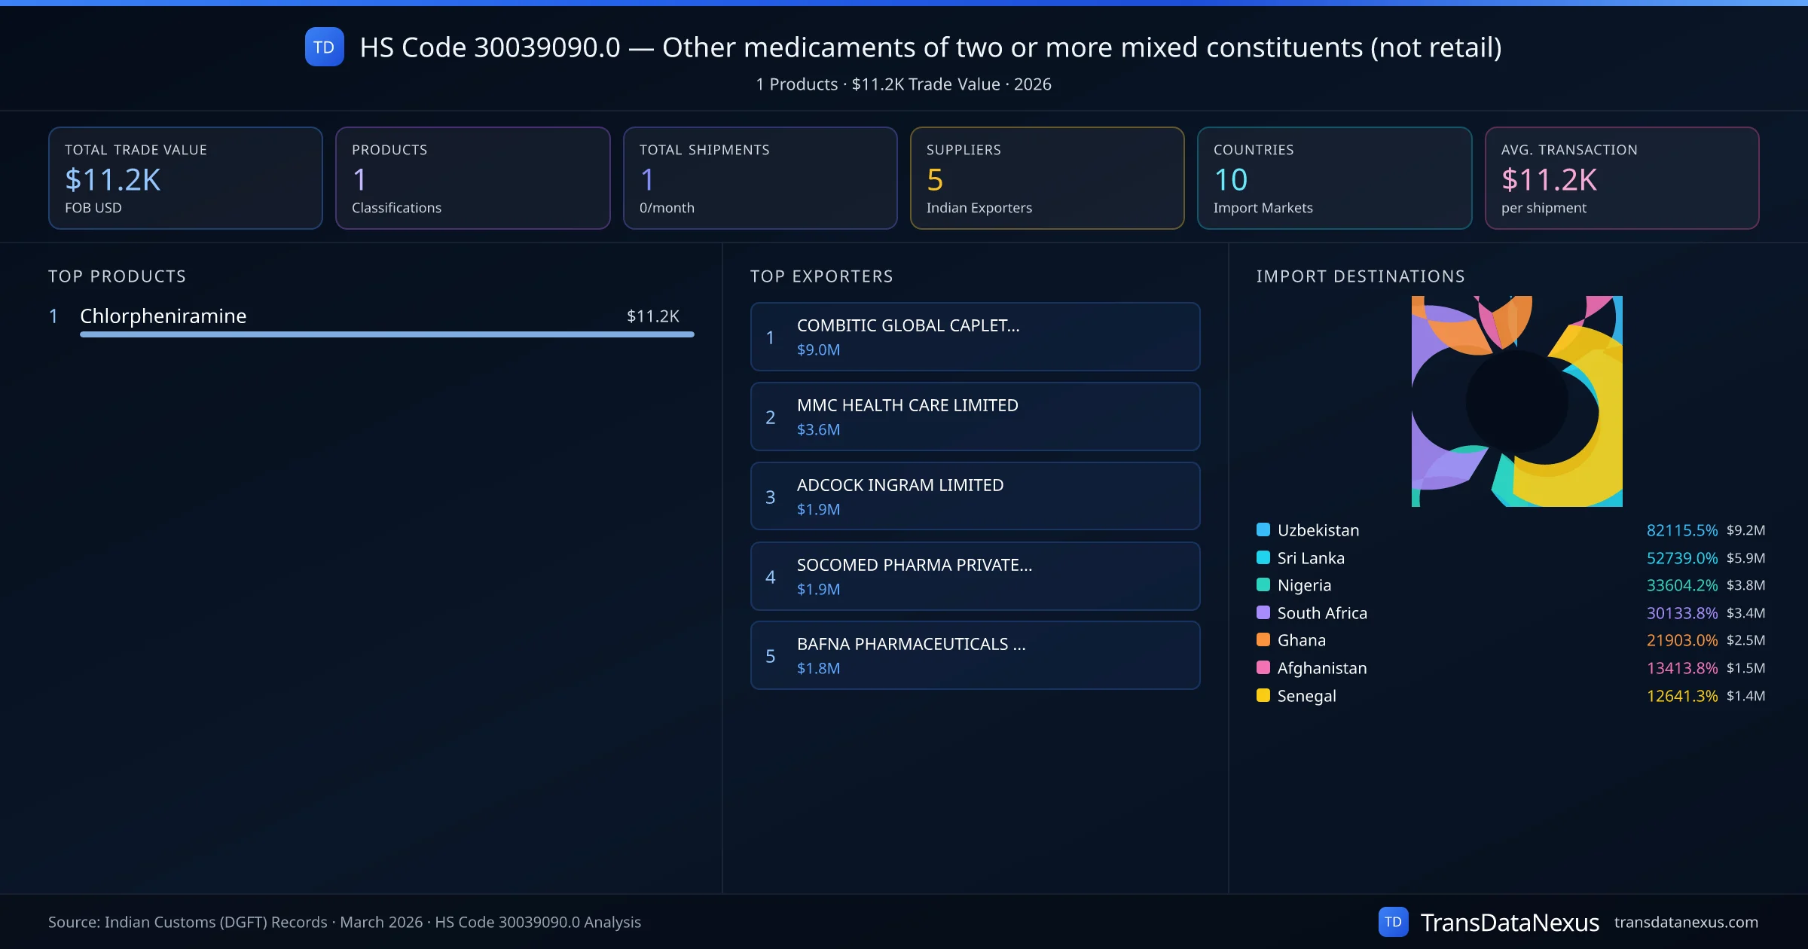Image resolution: width=1808 pixels, height=949 pixels.
Task: Open the Countries Import Markets card
Action: pos(1333,178)
